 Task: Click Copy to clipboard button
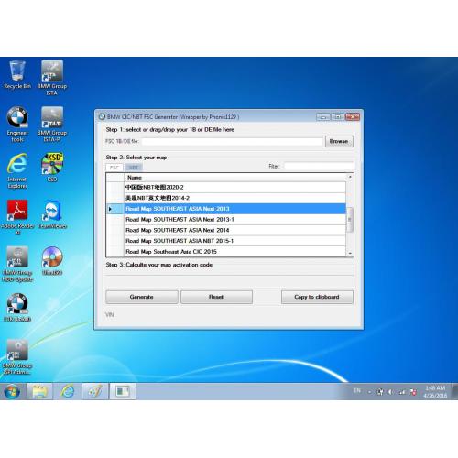pyautogui.click(x=317, y=297)
